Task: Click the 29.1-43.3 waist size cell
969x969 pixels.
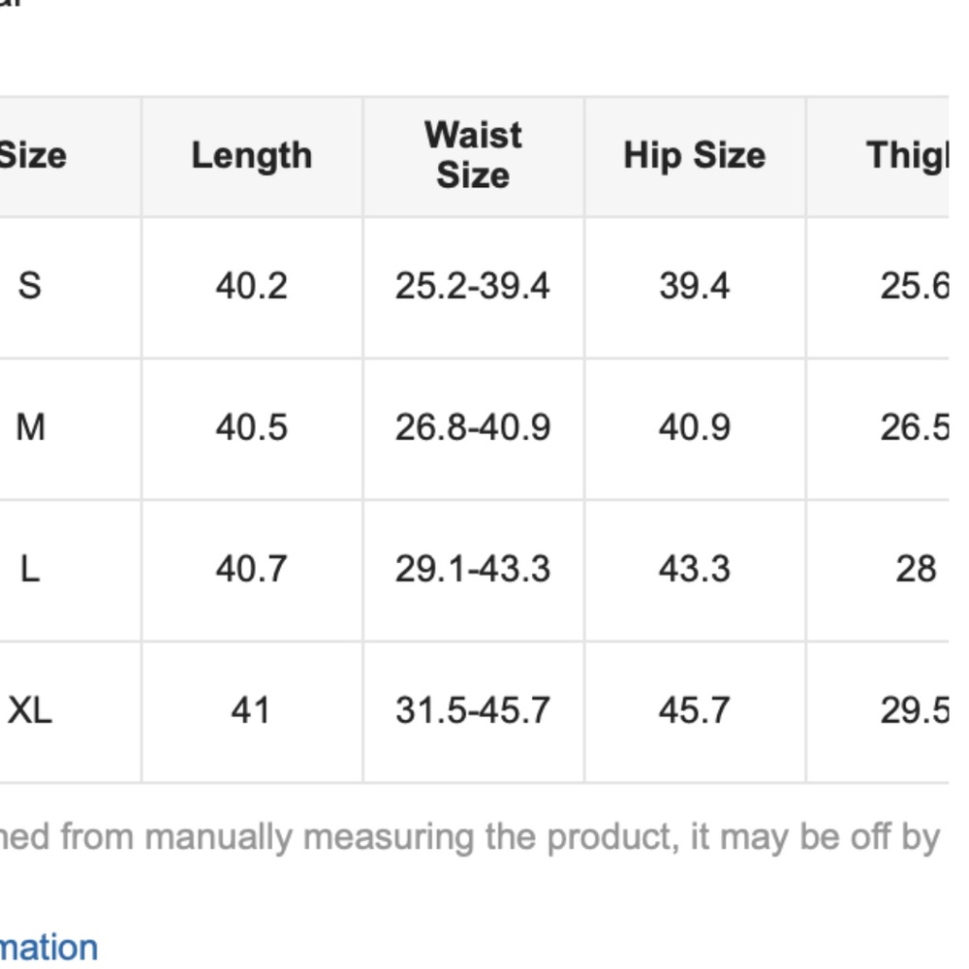Action: click(x=472, y=569)
